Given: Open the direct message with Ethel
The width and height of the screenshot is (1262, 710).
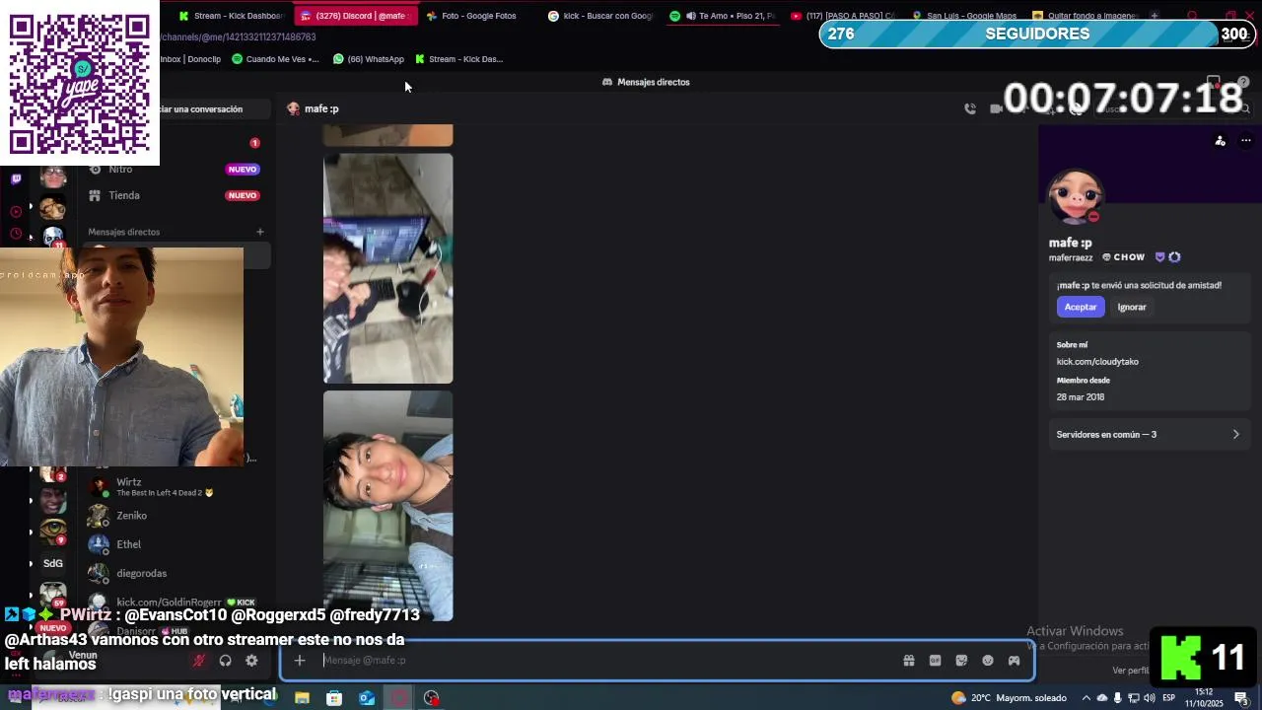Looking at the screenshot, I should click(x=175, y=544).
